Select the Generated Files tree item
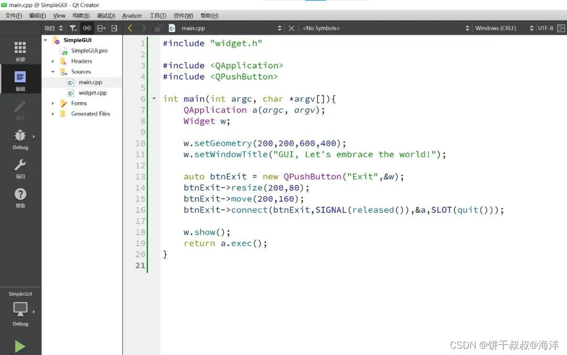 pos(90,114)
